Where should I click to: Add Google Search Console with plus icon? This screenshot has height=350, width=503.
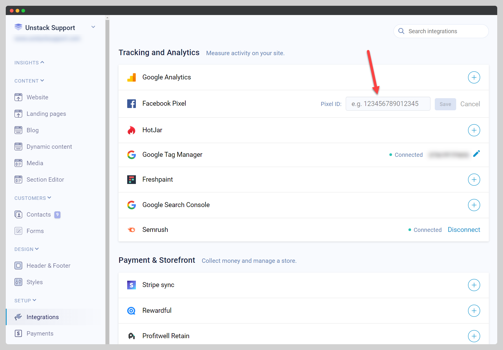(474, 205)
